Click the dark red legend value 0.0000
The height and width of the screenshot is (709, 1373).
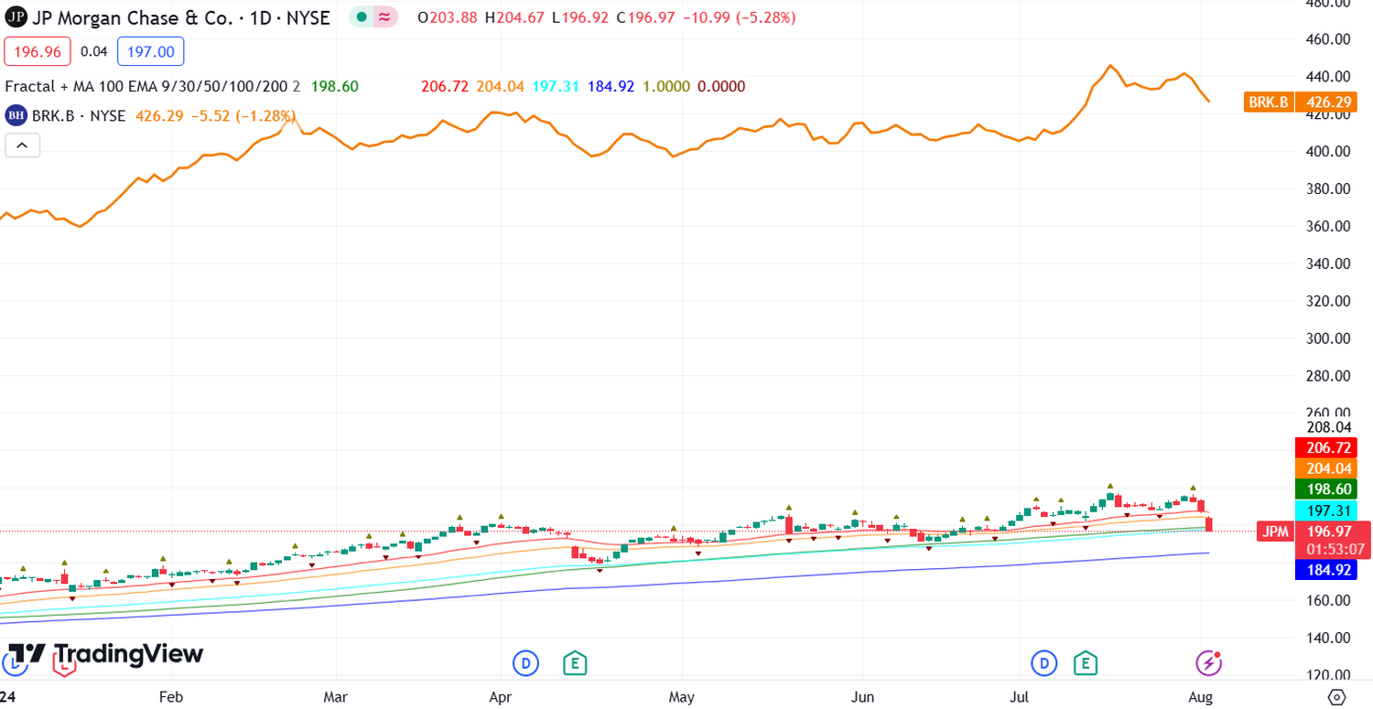point(721,86)
